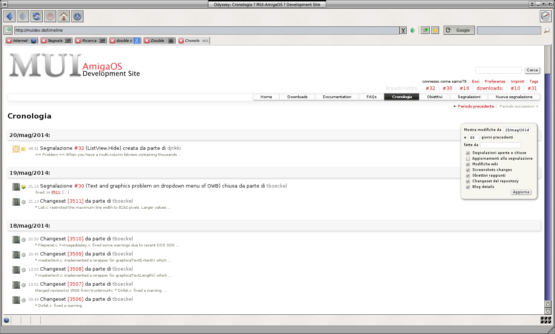Open the Esci logout link
The image size is (555, 334).
tap(476, 82)
